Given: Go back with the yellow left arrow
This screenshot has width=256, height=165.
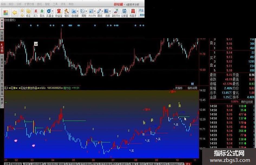Looking at the screenshot, I should (15, 12).
